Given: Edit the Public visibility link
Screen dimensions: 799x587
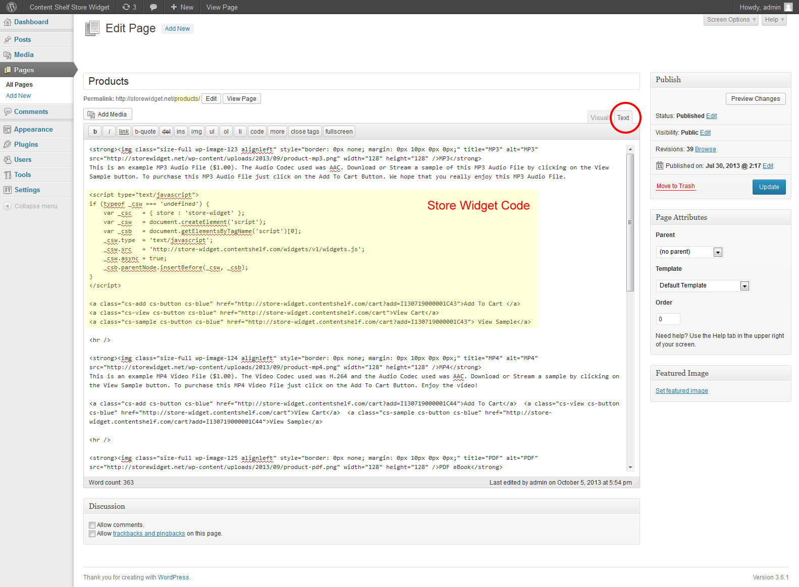Looking at the screenshot, I should 705,133.
